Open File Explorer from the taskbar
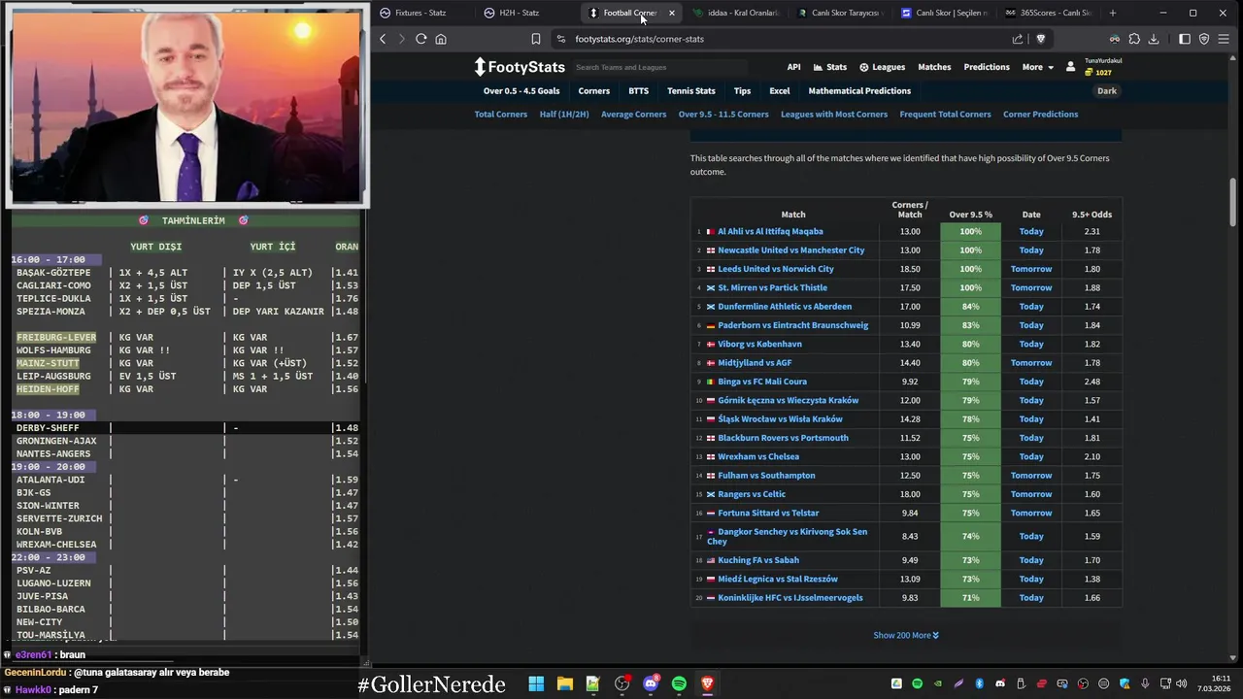Viewport: 1243px width, 699px height. point(564,683)
